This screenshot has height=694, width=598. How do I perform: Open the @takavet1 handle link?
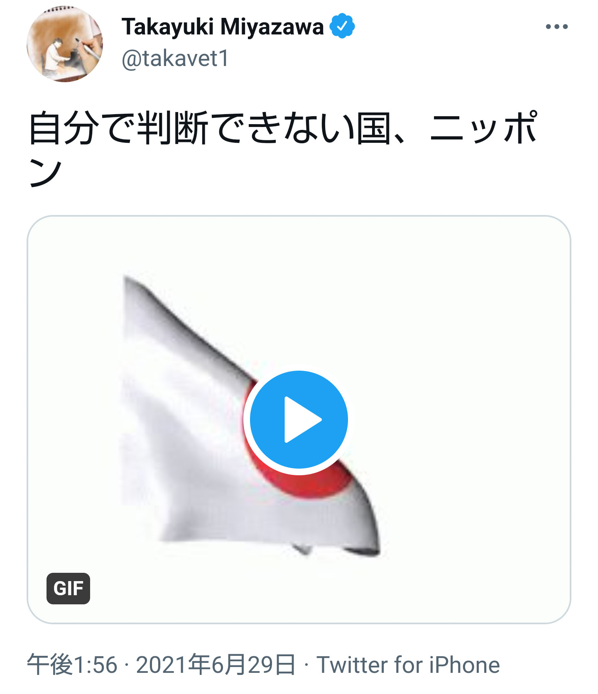[x=175, y=59]
